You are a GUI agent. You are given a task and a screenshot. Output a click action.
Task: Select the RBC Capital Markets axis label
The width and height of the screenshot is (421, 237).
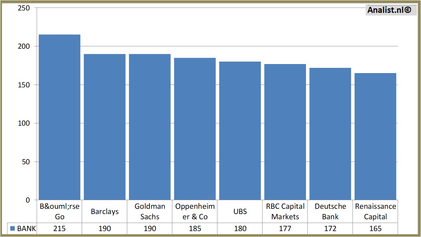(285, 212)
